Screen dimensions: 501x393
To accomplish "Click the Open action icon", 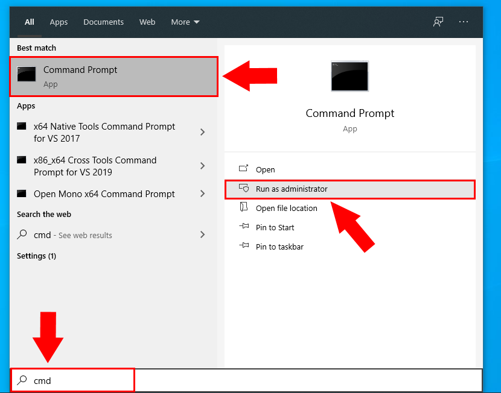I will tap(243, 168).
